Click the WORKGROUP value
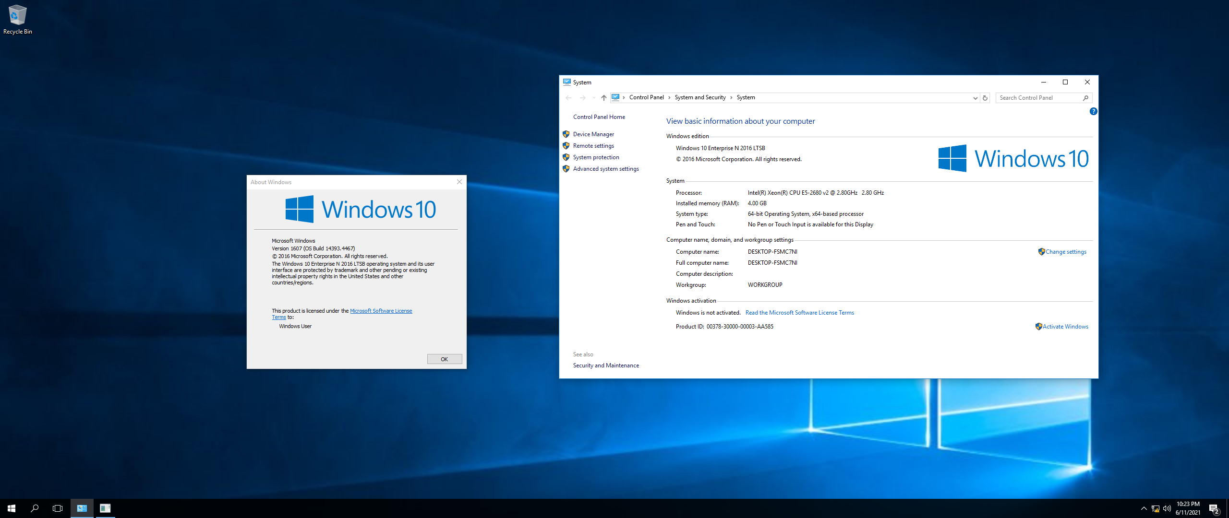This screenshot has height=518, width=1229. point(765,285)
